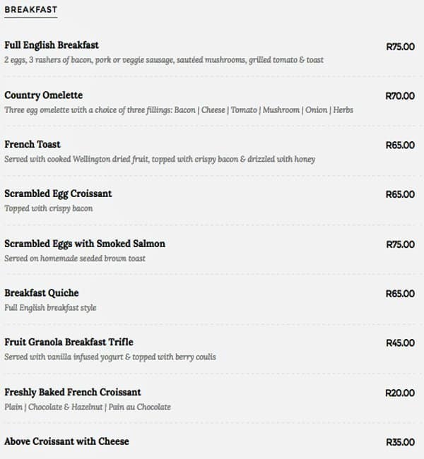Open Scrambled Eggs with Smoked Salmon
Image resolution: width=424 pixels, height=459 pixels.
[x=85, y=244]
